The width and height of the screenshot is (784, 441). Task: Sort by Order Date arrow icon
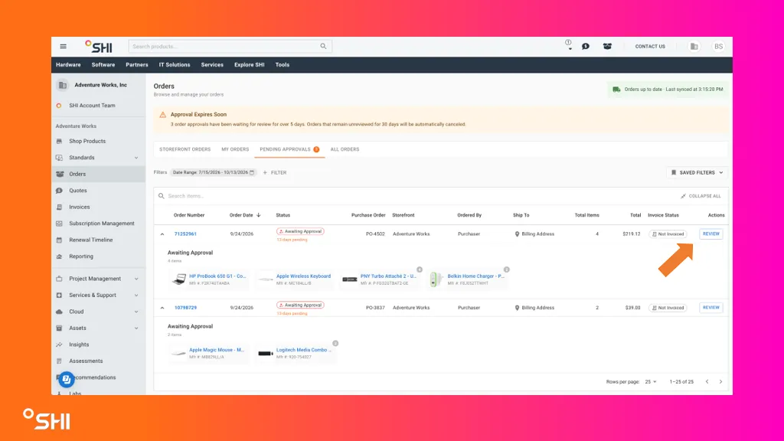[x=259, y=215]
